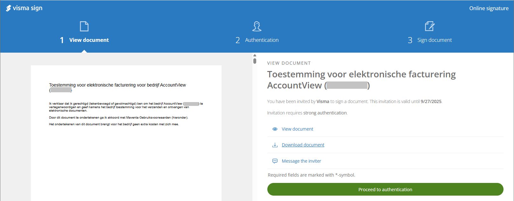
Task: Click the step number 2
Action: click(x=237, y=40)
